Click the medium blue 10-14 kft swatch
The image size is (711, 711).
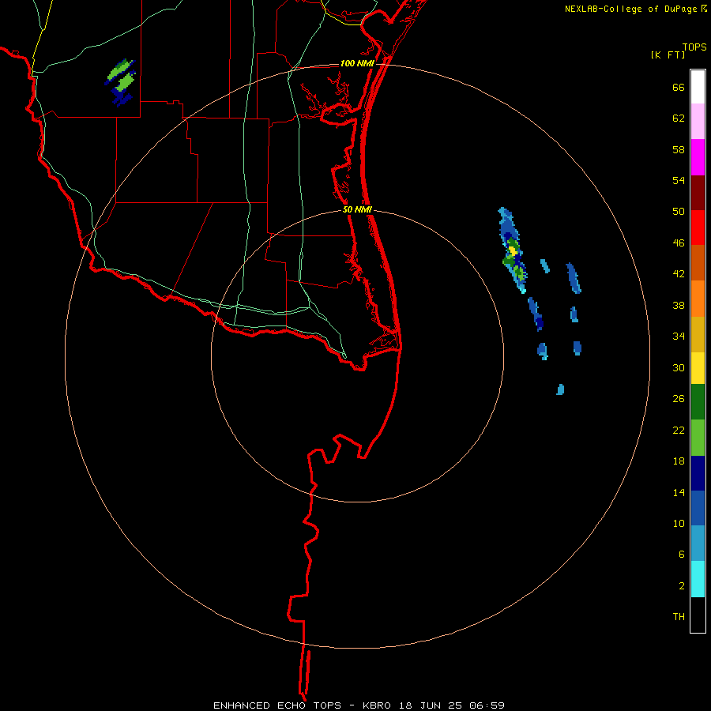click(698, 508)
